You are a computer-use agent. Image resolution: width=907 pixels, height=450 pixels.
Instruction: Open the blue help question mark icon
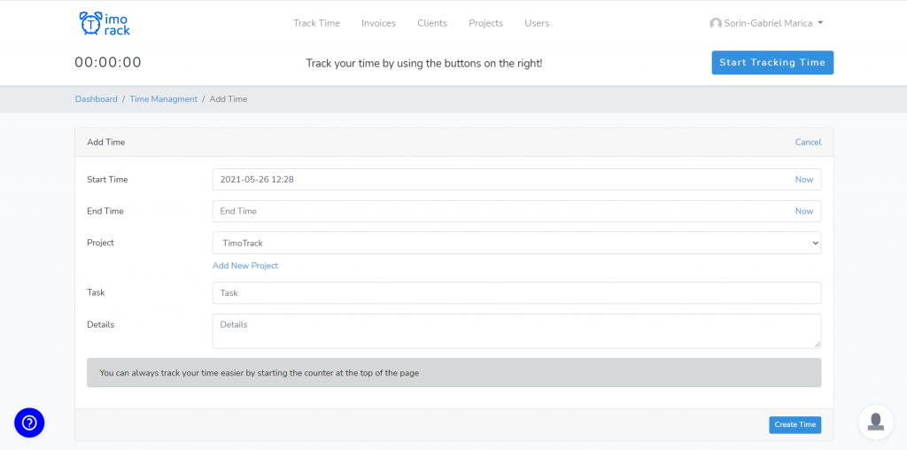pos(29,423)
